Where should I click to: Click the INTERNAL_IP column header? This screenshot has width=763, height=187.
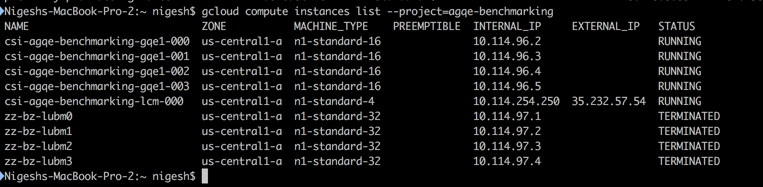(x=507, y=26)
